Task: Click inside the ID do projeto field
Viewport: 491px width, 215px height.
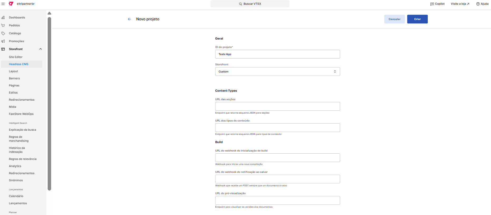Action: (x=277, y=54)
